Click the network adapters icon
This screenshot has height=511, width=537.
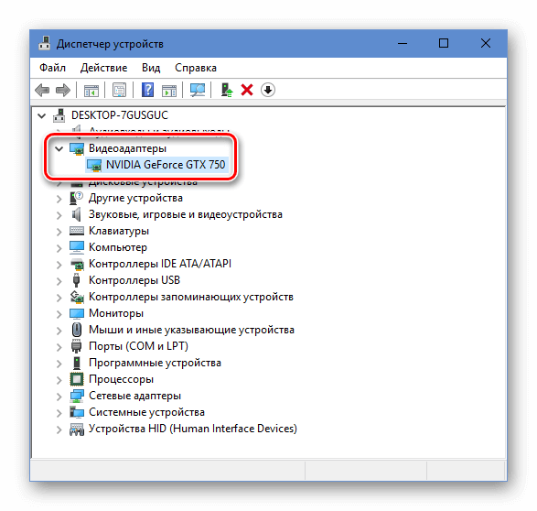(x=77, y=396)
